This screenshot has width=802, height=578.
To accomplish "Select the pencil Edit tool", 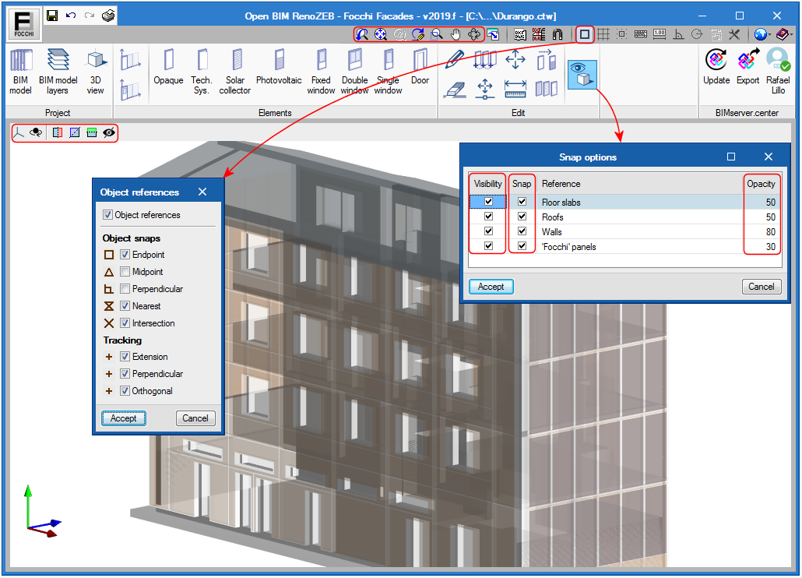I will [x=454, y=59].
